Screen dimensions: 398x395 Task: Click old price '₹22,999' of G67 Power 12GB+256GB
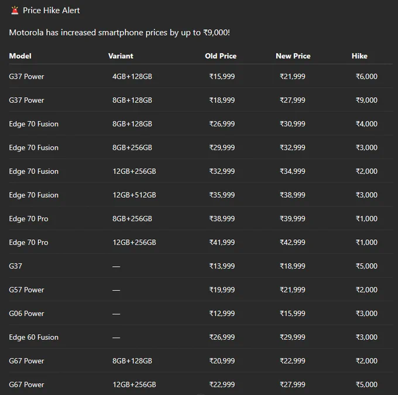point(222,384)
